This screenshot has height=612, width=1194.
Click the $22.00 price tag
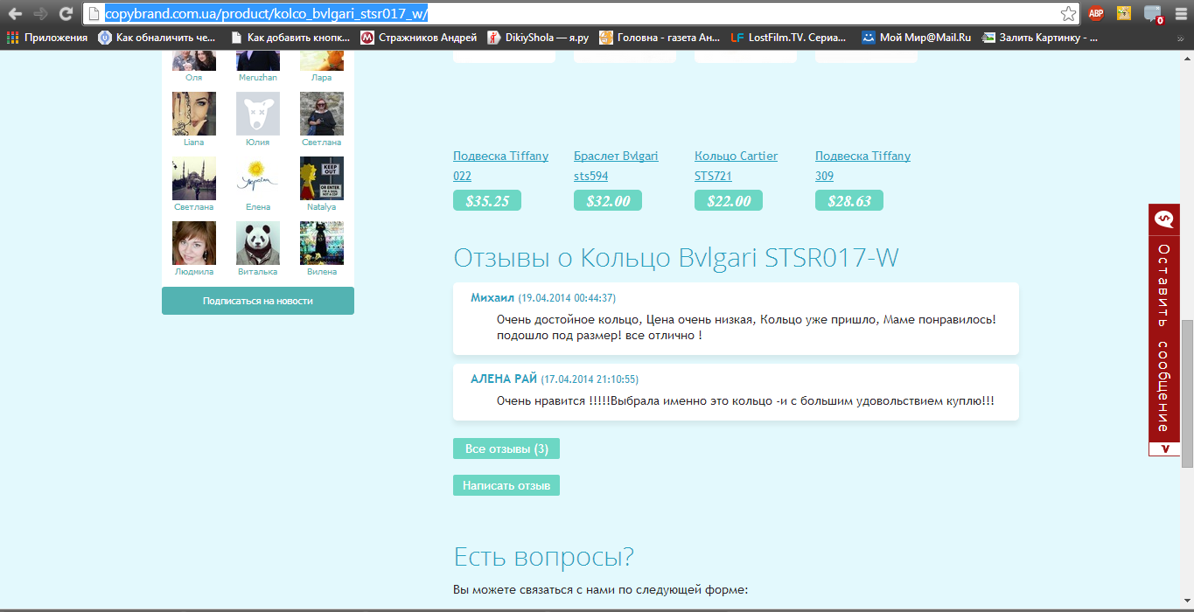(729, 200)
